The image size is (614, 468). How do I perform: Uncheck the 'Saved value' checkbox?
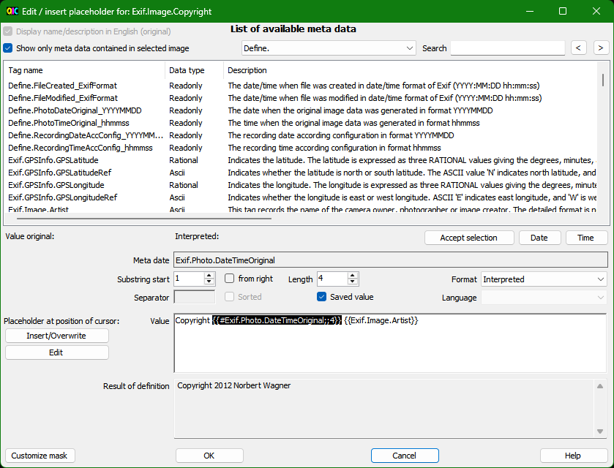pos(321,297)
